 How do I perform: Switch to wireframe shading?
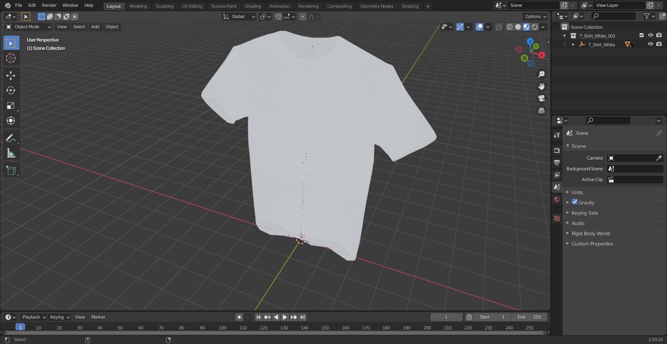[510, 27]
